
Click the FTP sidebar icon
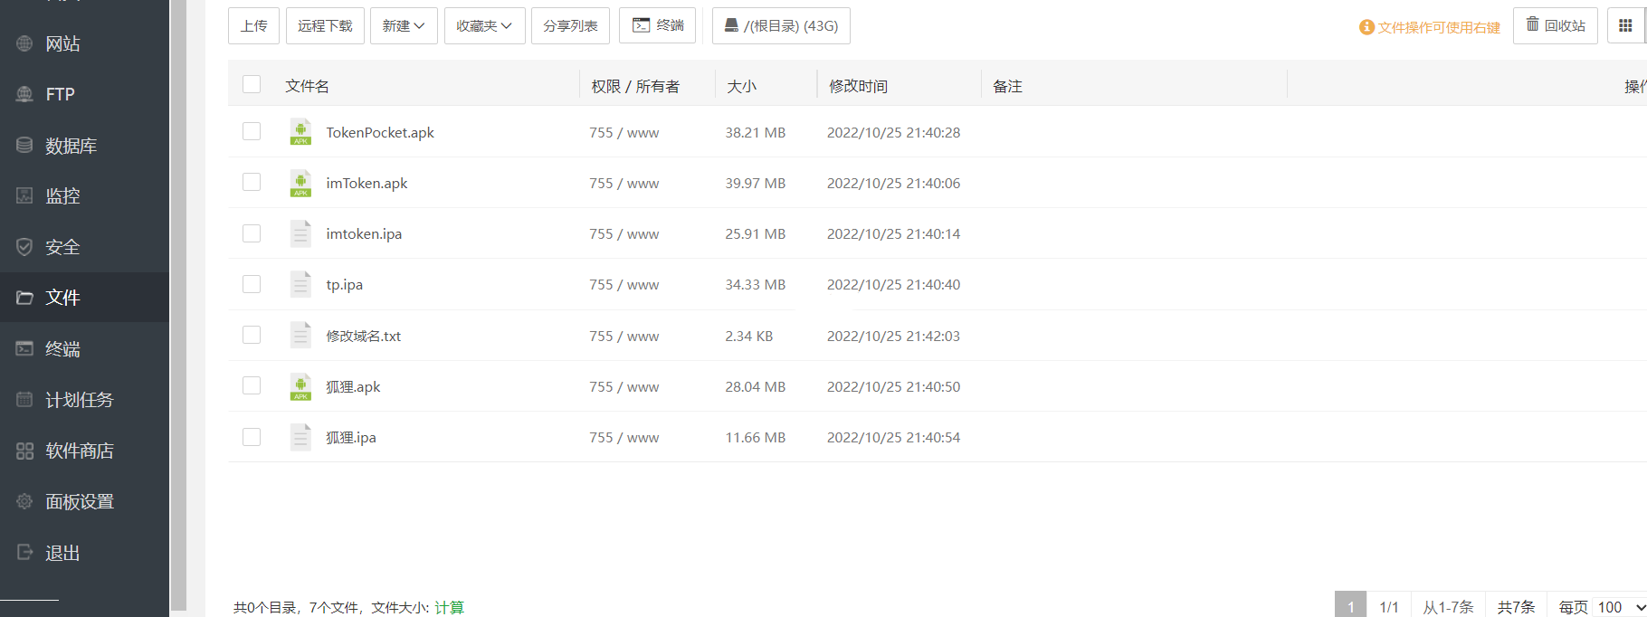24,94
